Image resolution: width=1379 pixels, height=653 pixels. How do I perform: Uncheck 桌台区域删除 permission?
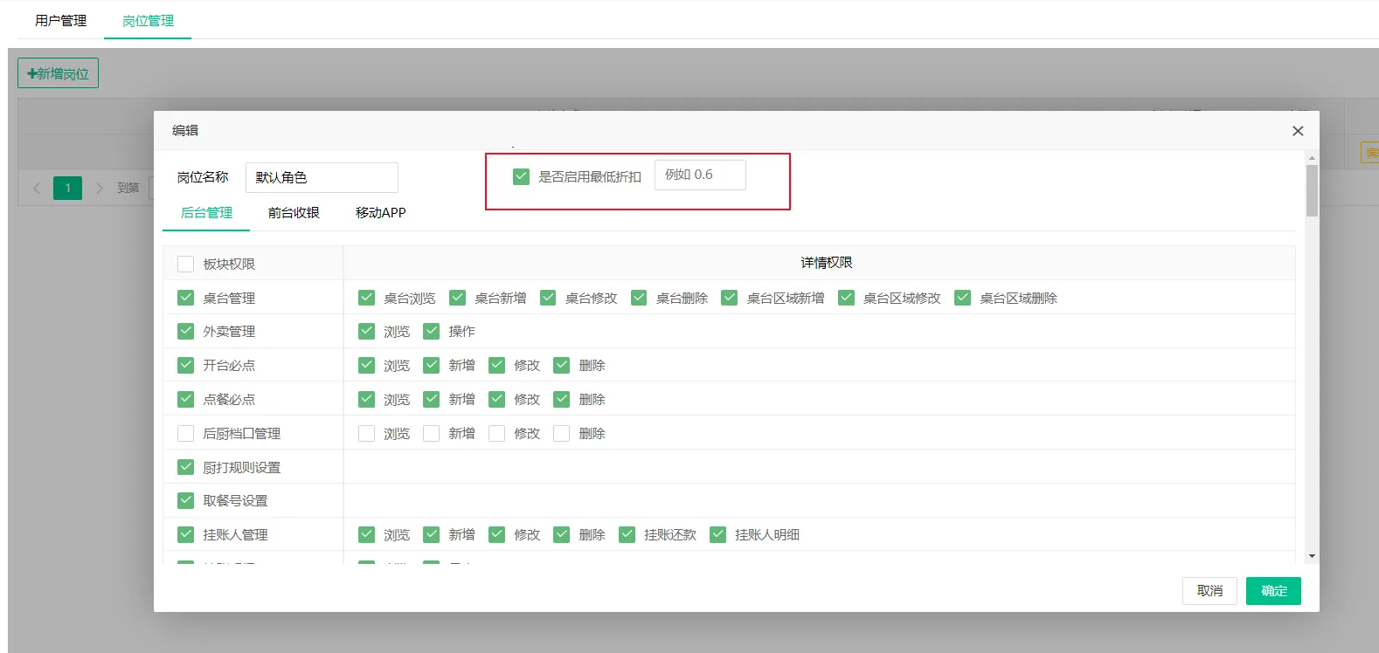pos(962,298)
